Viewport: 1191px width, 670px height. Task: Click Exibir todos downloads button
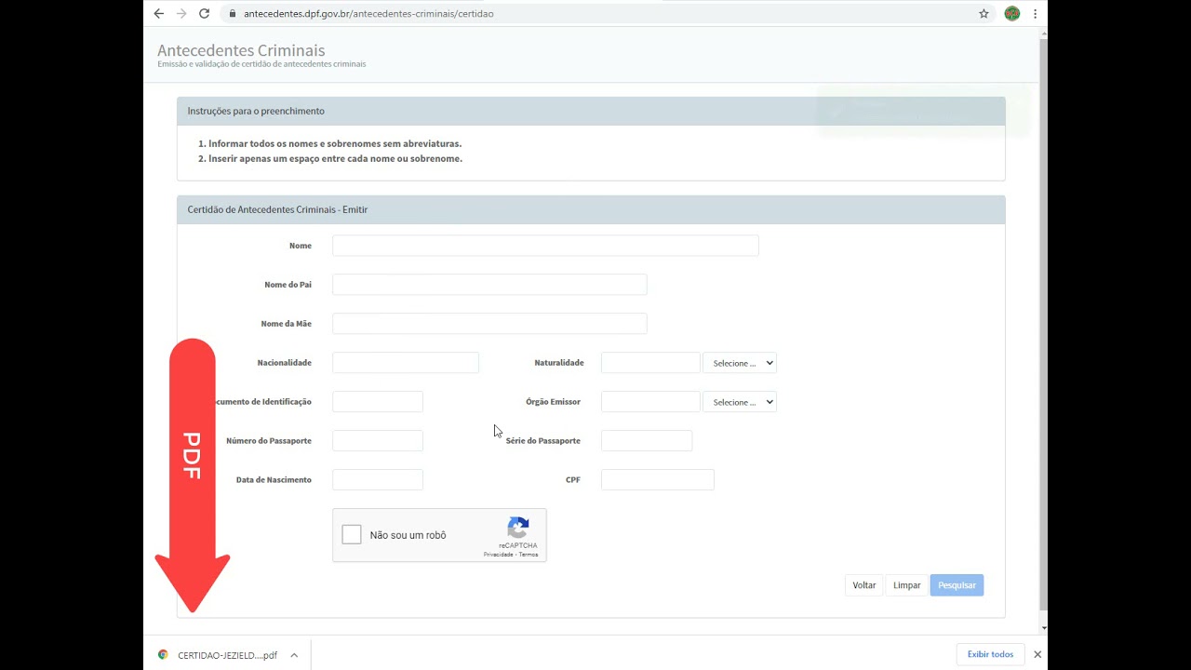click(990, 654)
